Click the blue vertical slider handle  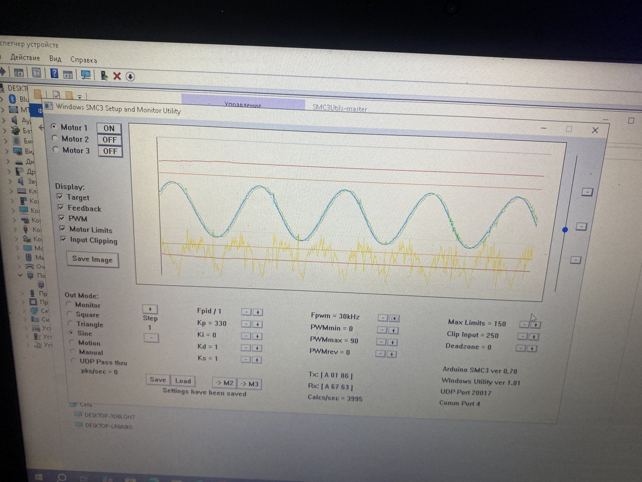565,230
